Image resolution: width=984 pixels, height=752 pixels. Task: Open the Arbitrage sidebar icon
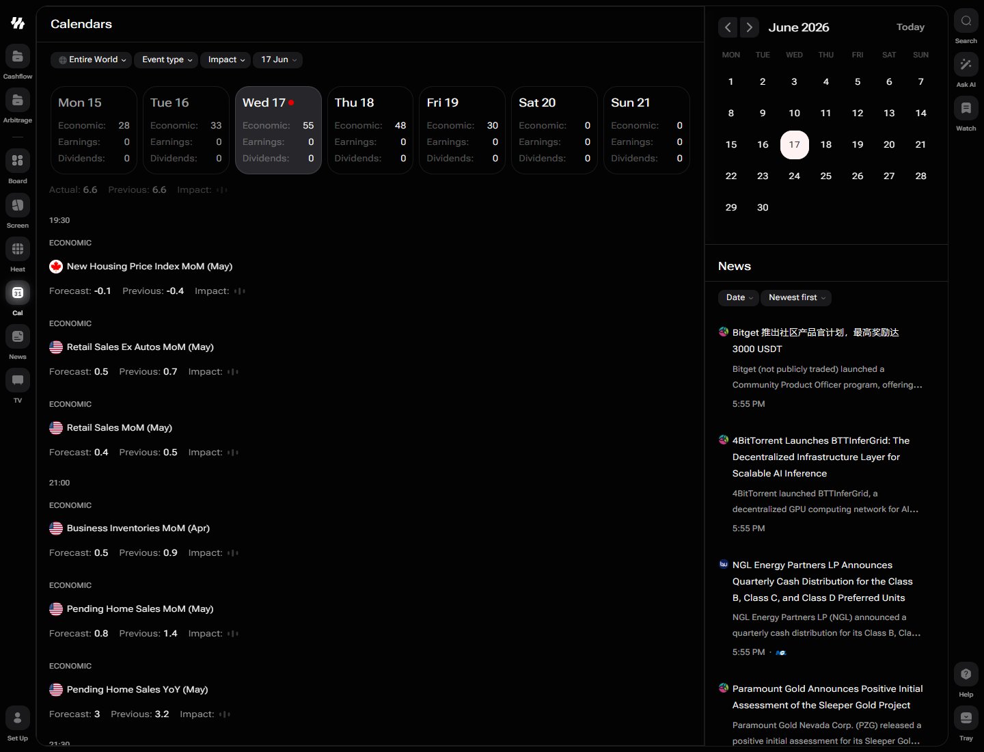18,100
